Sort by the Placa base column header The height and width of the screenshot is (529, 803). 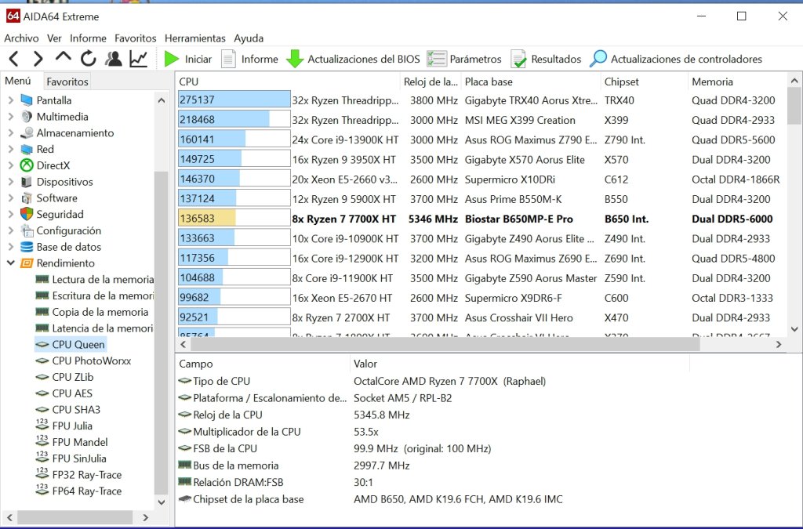[x=531, y=82]
